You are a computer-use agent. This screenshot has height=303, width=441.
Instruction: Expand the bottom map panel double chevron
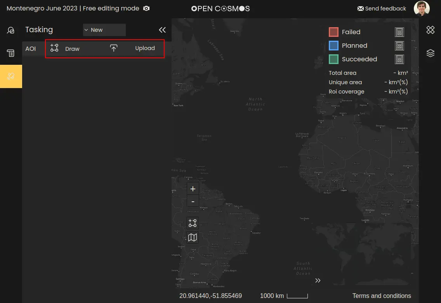[x=318, y=280]
